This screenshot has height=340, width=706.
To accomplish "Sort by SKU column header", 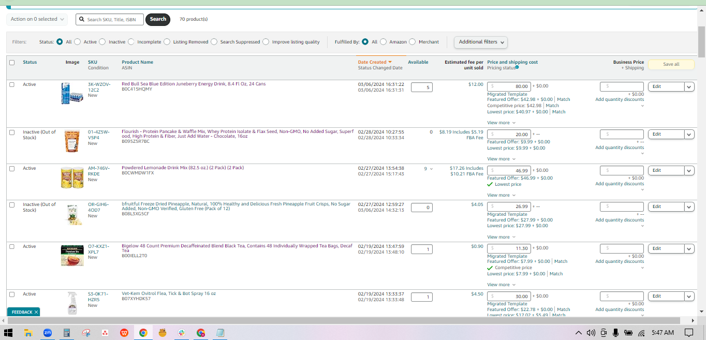I will pos(92,62).
